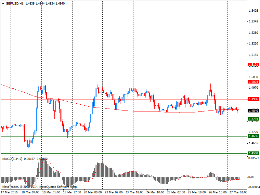Select the 25 Mar 02:00 time label
Screen dimensions: 260x195
[176, 192]
